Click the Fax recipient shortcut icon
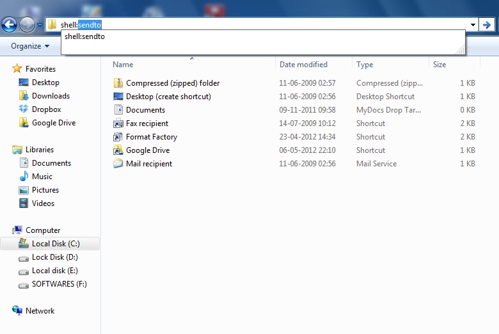499x334 pixels. pyautogui.click(x=118, y=123)
